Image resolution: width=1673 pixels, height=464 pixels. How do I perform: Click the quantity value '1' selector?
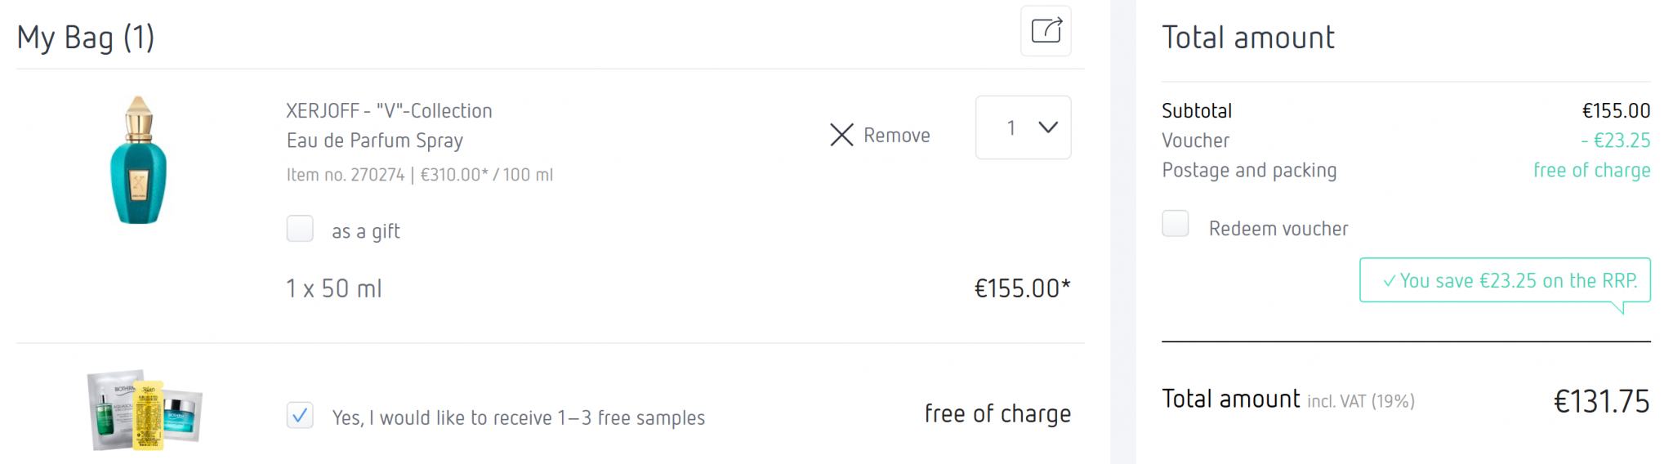(1011, 127)
